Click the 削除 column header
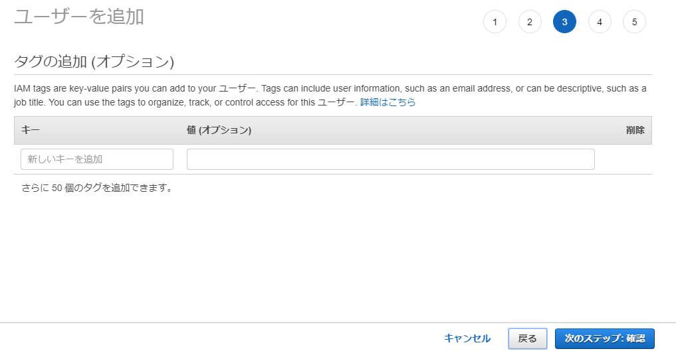This screenshot has height=351, width=676. 635,130
